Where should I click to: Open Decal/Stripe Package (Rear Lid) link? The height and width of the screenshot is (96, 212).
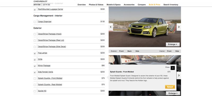(x=51, y=40)
